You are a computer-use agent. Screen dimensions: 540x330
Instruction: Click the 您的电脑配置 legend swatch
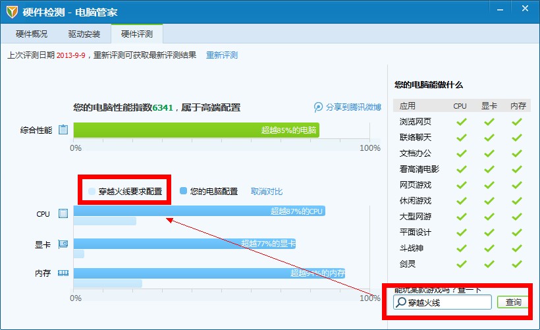coord(184,191)
